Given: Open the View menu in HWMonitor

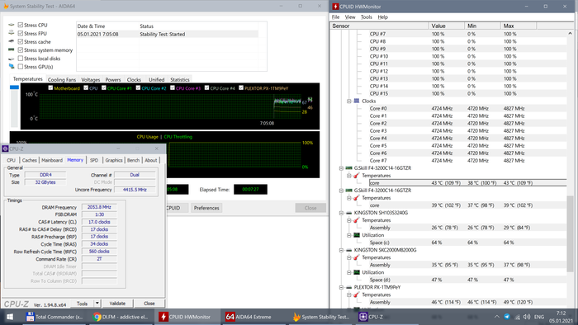Looking at the screenshot, I should tap(350, 17).
